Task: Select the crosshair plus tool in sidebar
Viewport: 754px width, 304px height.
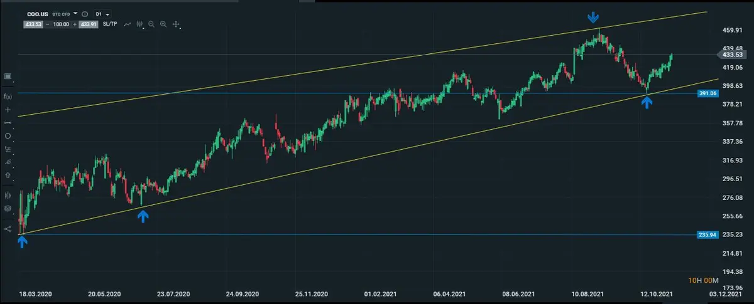Action: [x=8, y=110]
